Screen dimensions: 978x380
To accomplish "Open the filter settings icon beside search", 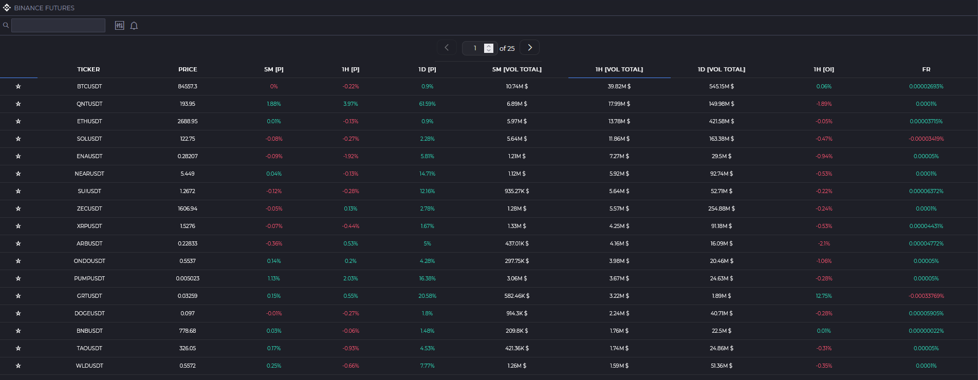I will 119,26.
